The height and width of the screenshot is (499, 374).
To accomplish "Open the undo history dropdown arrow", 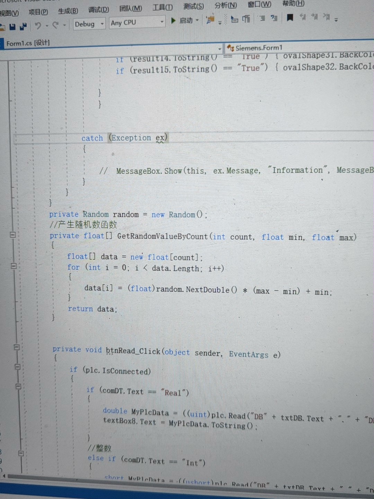I will pos(47,26).
